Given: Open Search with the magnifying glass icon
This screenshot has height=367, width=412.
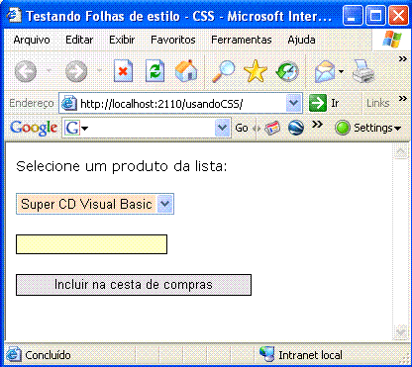Looking at the screenshot, I should [x=223, y=71].
